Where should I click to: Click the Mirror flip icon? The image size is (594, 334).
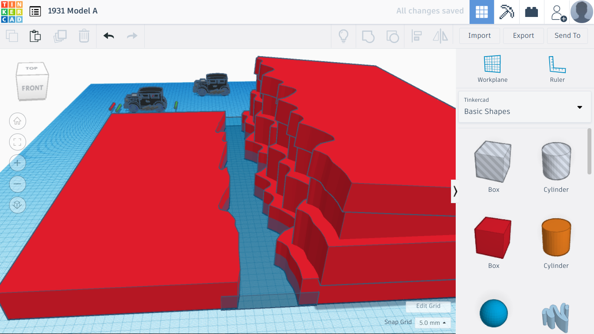(440, 36)
